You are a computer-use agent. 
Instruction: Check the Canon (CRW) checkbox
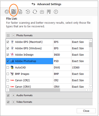click(x=8, y=87)
